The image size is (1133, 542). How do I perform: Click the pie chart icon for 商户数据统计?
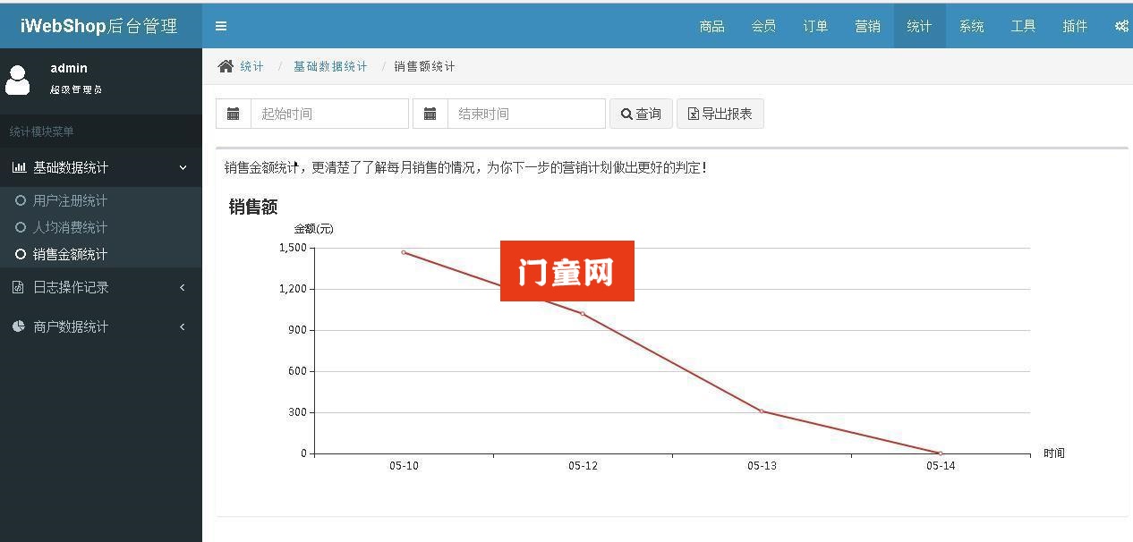coord(19,326)
